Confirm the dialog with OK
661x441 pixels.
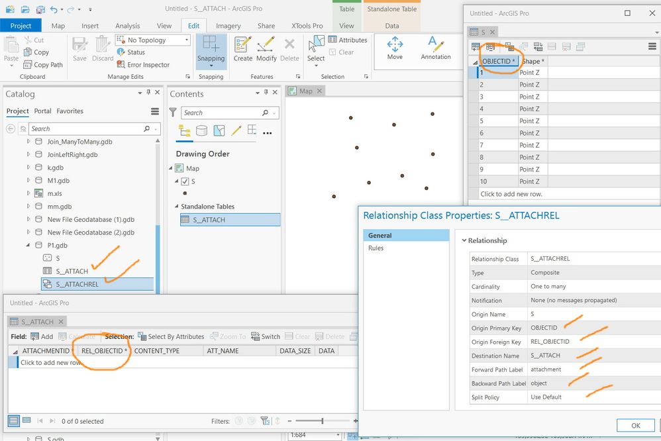(x=635, y=425)
